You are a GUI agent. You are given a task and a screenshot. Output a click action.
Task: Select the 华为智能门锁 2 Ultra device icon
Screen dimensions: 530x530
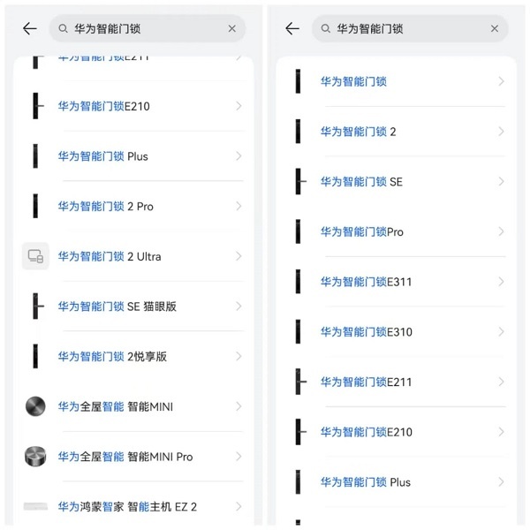[x=35, y=256]
